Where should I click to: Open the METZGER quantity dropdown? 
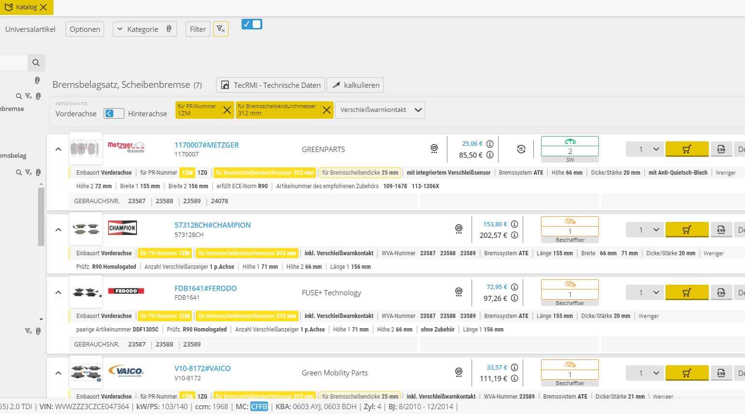[x=645, y=149]
